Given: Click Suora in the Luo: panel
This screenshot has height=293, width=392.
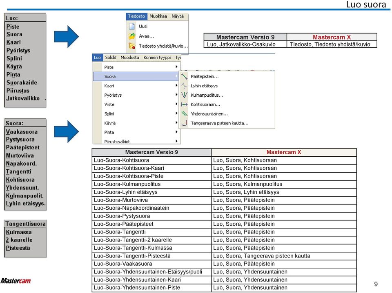Looking at the screenshot, I should (14, 34).
